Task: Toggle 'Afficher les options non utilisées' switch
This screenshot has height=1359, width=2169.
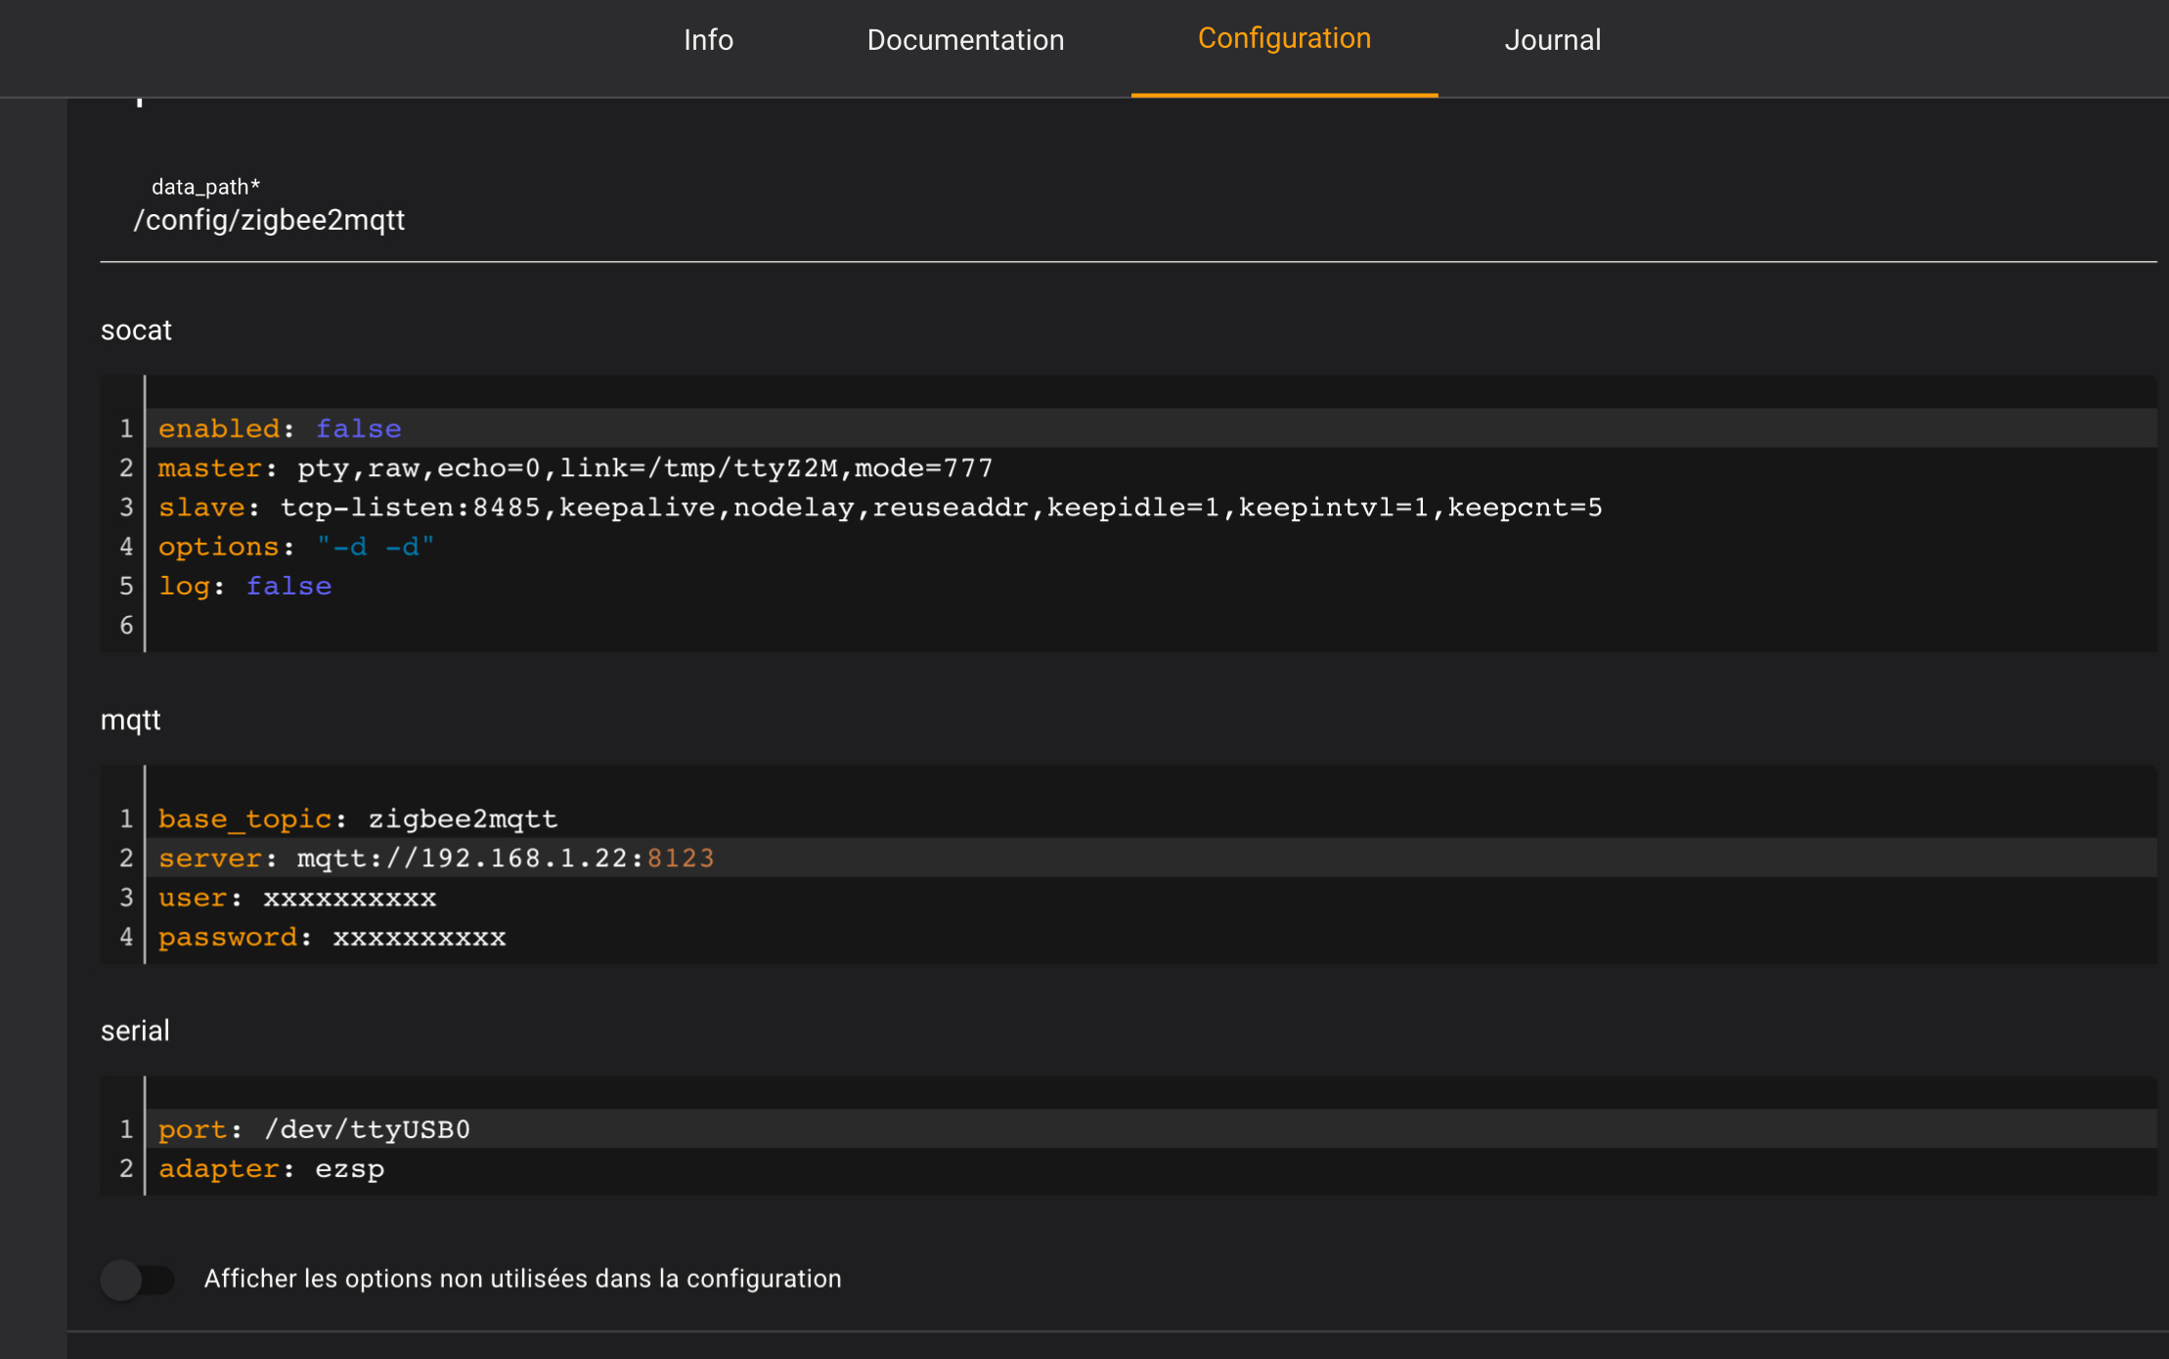Action: 138,1279
